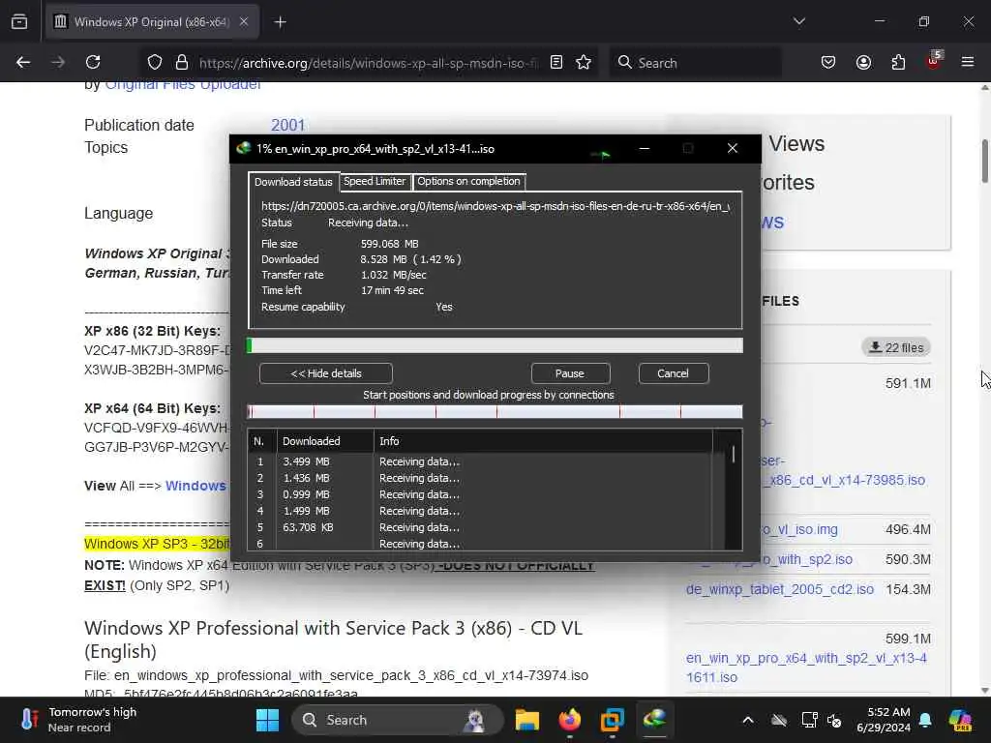This screenshot has width=991, height=743.
Task: Cancel the download
Action: (x=674, y=373)
